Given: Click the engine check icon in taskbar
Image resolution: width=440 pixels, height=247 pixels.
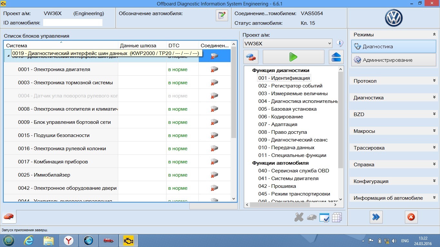Looking at the screenshot, I should point(128,241).
